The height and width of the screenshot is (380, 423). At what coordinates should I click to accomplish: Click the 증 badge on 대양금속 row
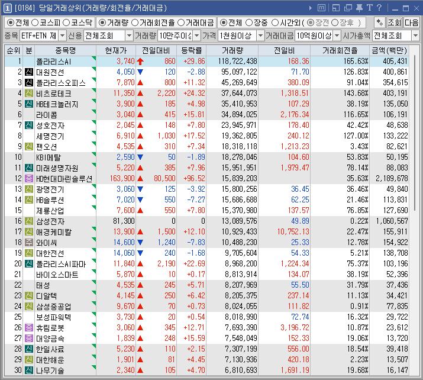click(29, 338)
